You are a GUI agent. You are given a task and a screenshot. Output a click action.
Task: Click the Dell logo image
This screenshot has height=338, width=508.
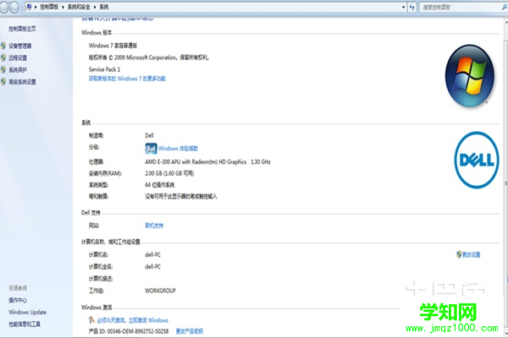coord(477,160)
